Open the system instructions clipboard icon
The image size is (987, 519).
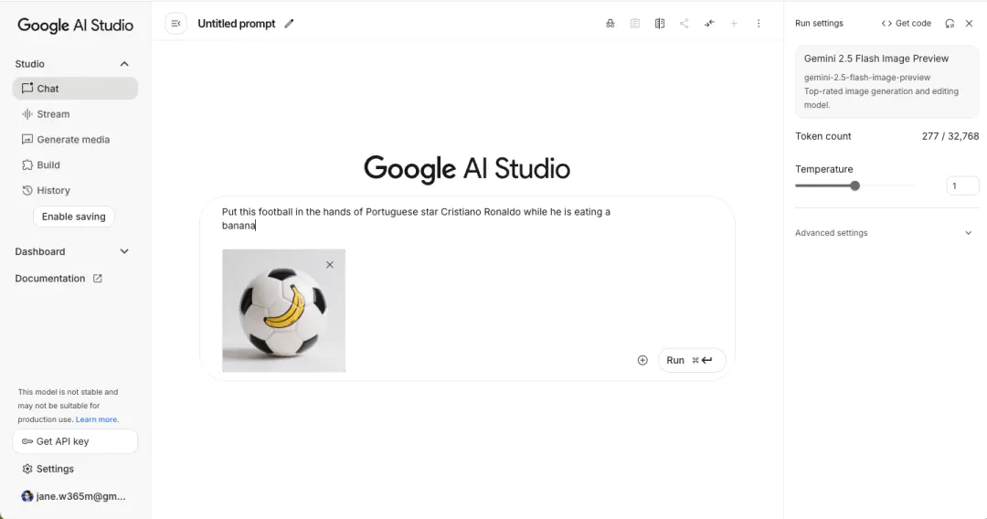click(634, 23)
